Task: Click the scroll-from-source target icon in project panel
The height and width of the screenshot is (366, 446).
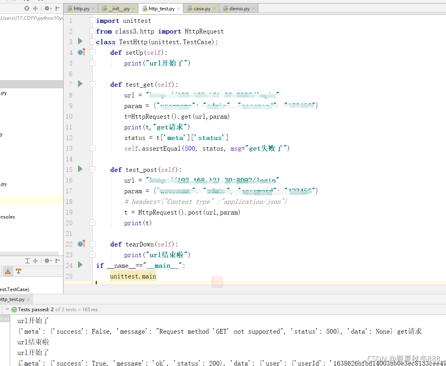Action: 27,8
